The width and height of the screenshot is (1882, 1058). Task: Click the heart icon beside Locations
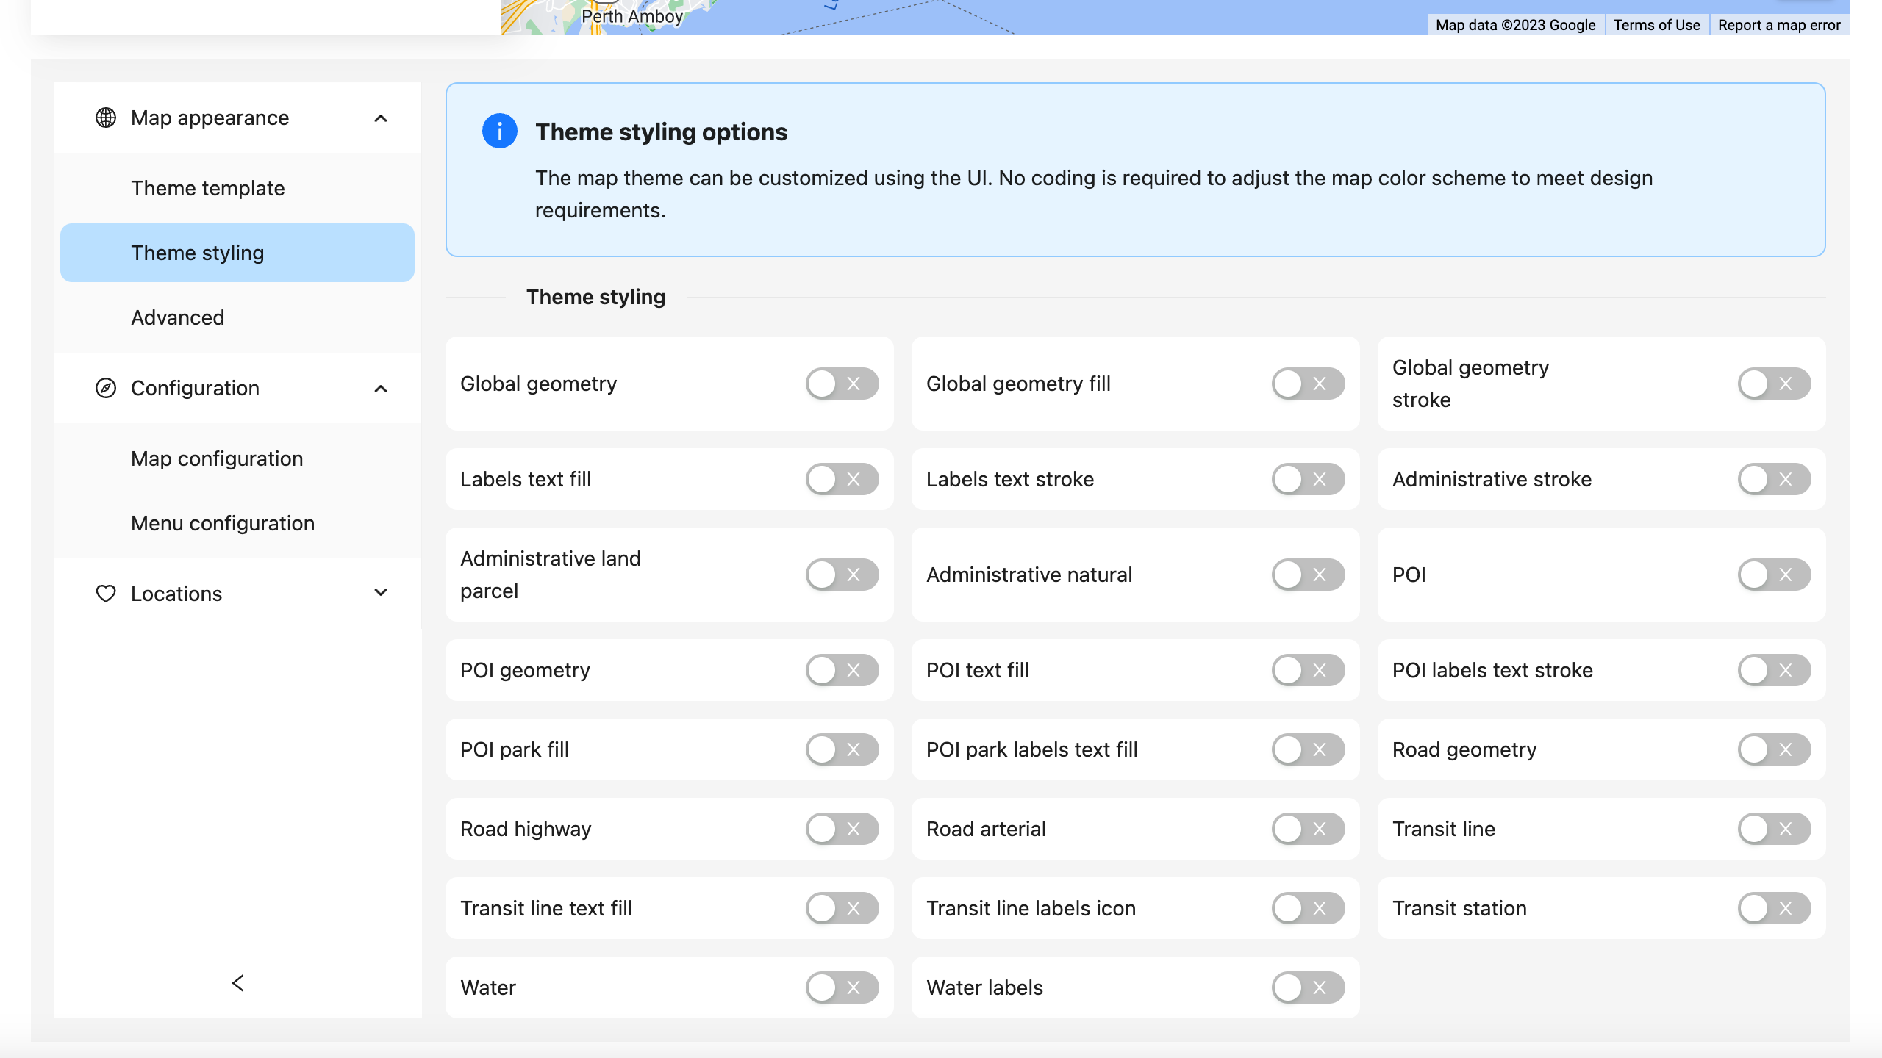[105, 593]
